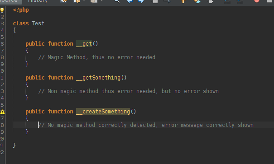The width and height of the screenshot is (274, 164).
Task: Click comment 'Magic Method, thus no error needed'
Action: click(96, 57)
